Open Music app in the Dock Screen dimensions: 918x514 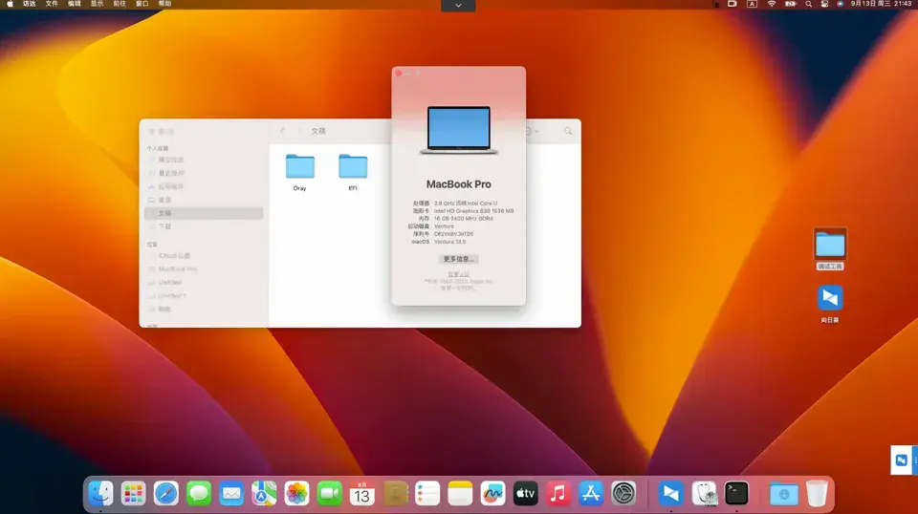pyautogui.click(x=557, y=494)
